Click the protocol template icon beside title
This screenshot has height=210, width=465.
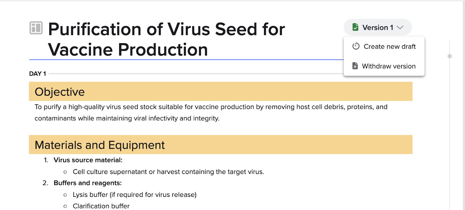36,28
